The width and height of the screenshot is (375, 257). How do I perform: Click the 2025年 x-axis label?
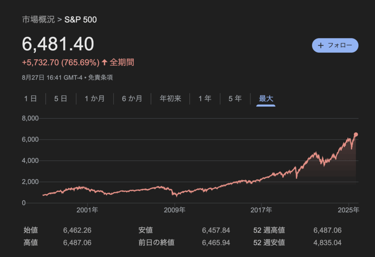coord(349,210)
